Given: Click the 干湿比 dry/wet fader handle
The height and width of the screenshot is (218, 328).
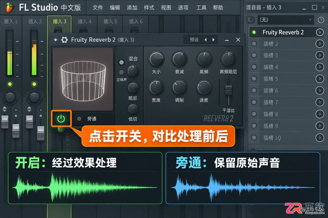Looking at the screenshot, I should click(x=229, y=90).
